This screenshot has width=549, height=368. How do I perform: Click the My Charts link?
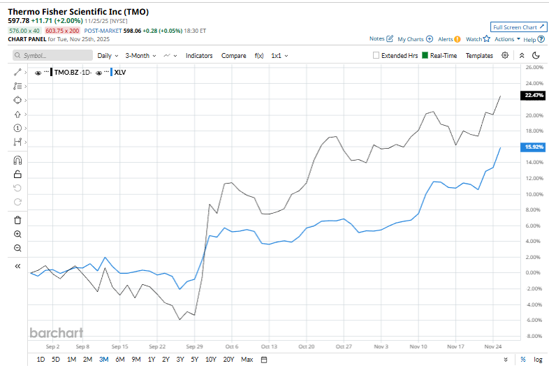pyautogui.click(x=410, y=39)
